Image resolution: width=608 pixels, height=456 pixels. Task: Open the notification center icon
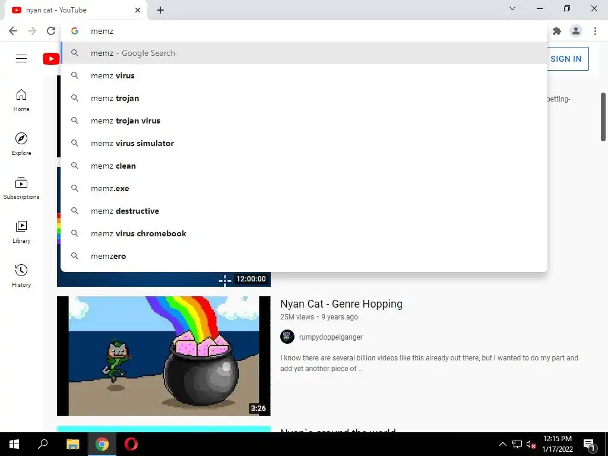click(x=590, y=445)
